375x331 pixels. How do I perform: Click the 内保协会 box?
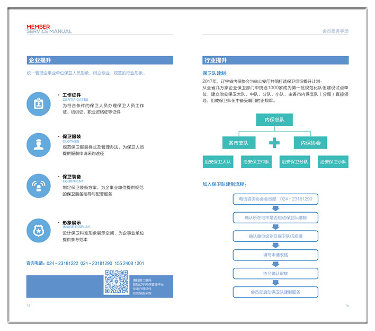tap(310, 143)
